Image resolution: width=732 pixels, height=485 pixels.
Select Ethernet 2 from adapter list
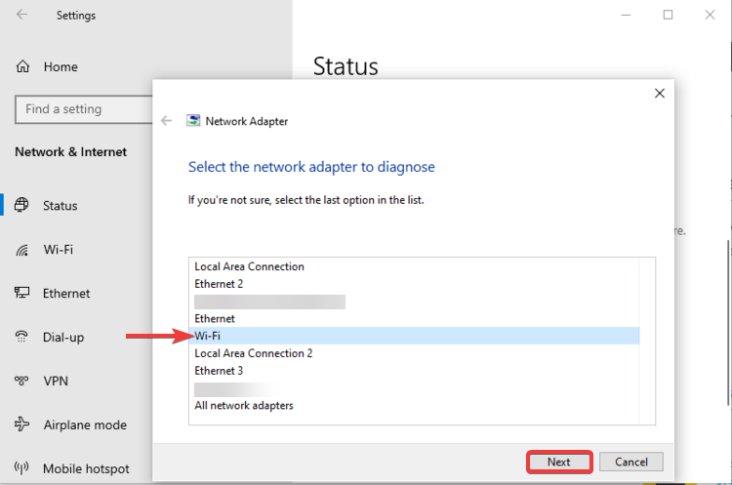coord(219,284)
